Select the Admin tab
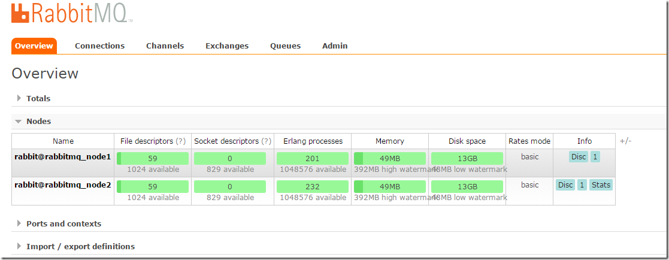 [x=335, y=46]
